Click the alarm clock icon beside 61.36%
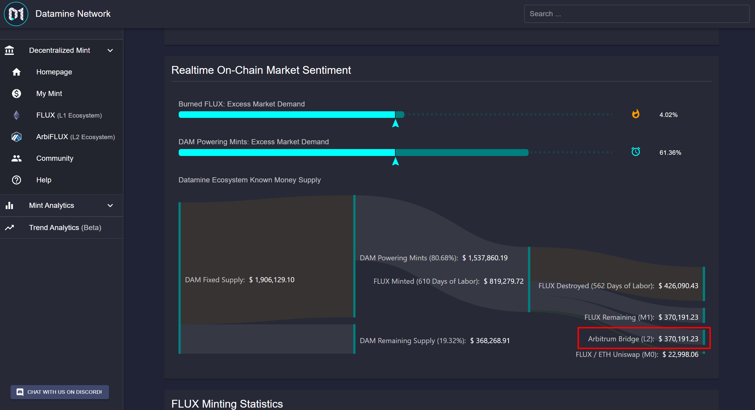The image size is (755, 410). point(635,152)
